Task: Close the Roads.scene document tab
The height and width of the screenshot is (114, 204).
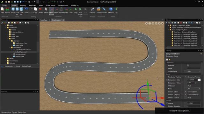Action: (x=63, y=20)
